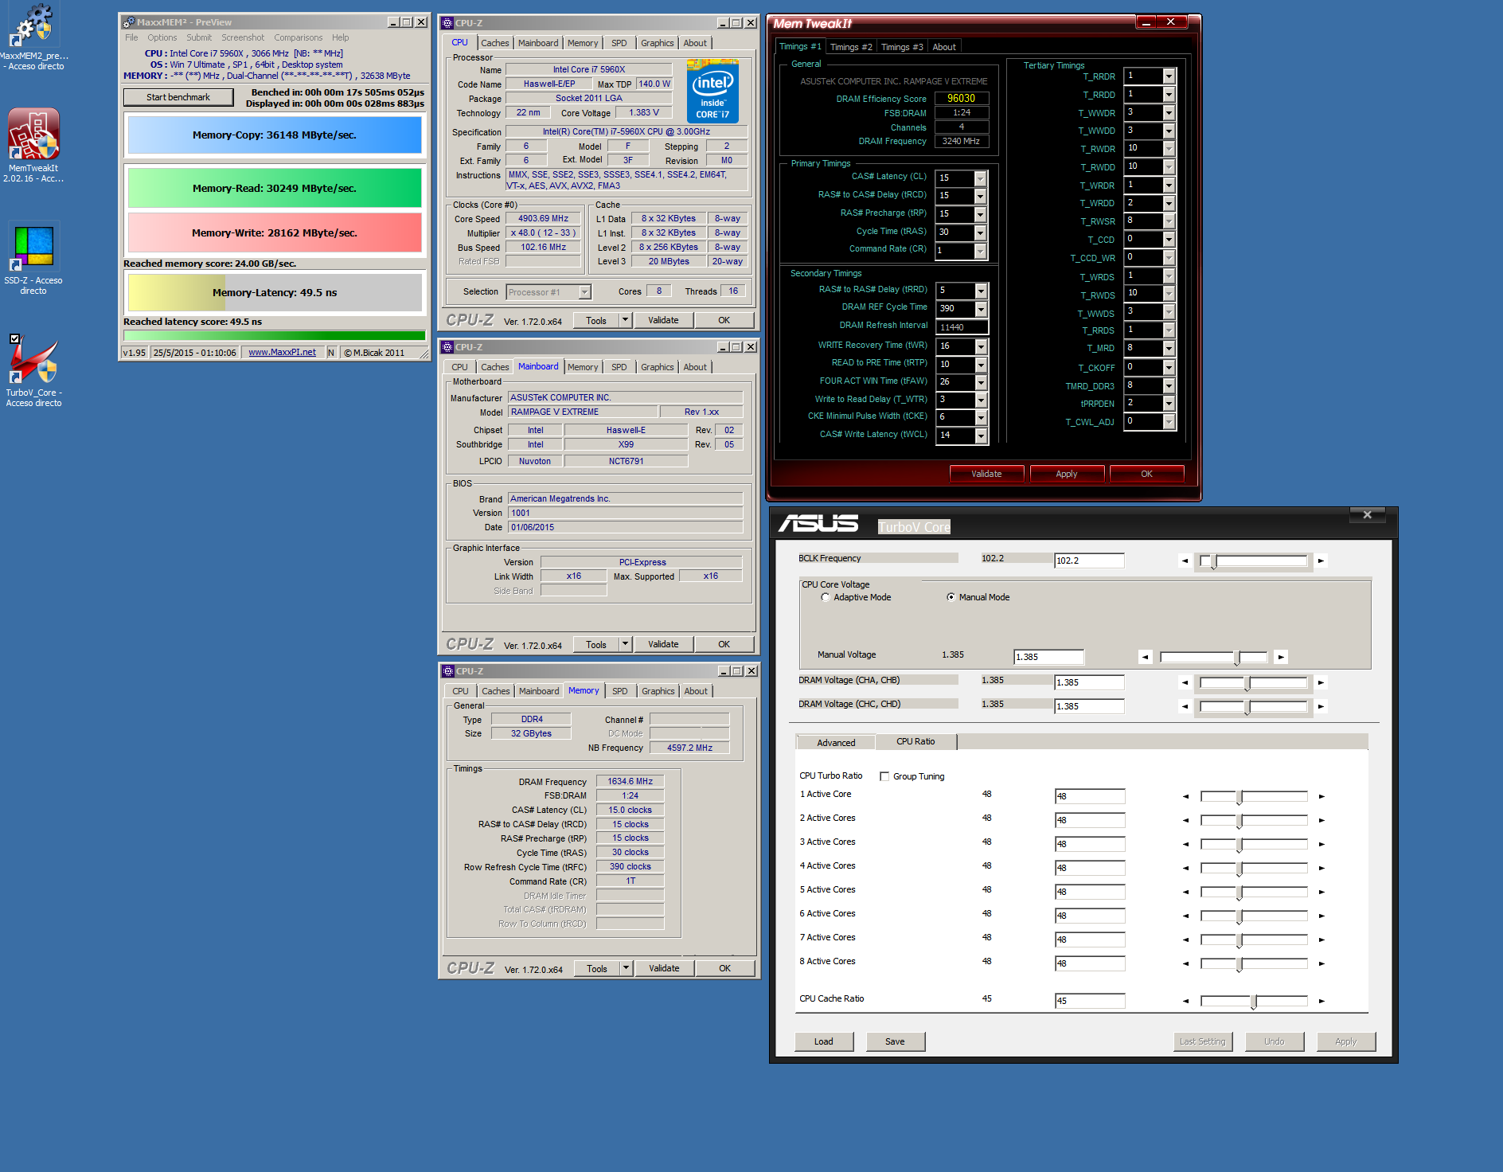Switch to CPU Ratio tab in TurboV Core
Image resolution: width=1503 pixels, height=1172 pixels.
pyautogui.click(x=915, y=741)
